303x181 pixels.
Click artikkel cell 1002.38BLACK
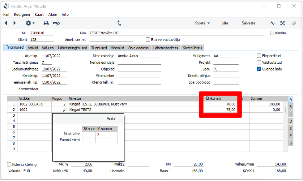click(x=35, y=104)
